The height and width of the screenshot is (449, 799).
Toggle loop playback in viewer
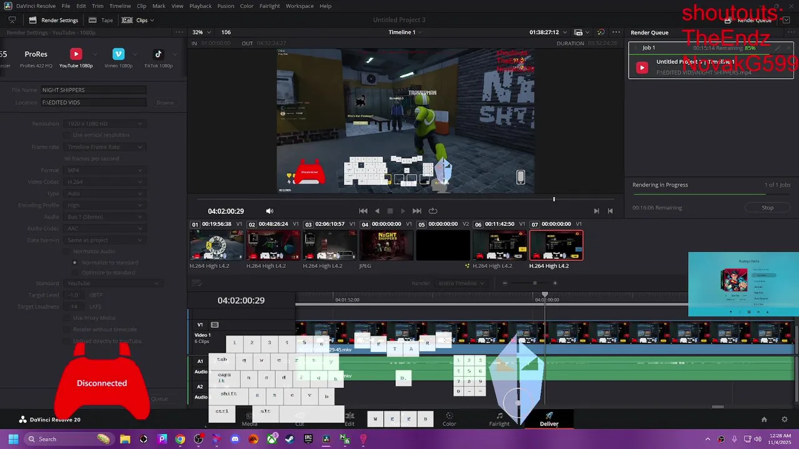click(433, 211)
